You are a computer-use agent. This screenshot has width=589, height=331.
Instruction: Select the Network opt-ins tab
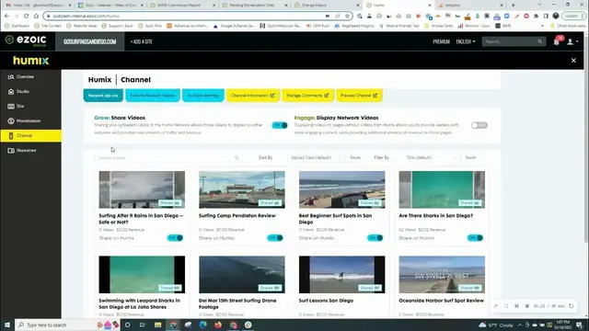[x=103, y=96]
